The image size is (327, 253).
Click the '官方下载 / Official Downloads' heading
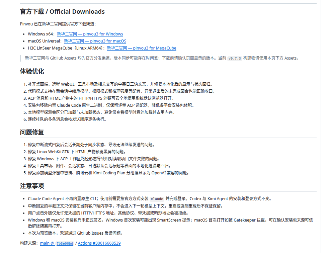click(x=62, y=11)
